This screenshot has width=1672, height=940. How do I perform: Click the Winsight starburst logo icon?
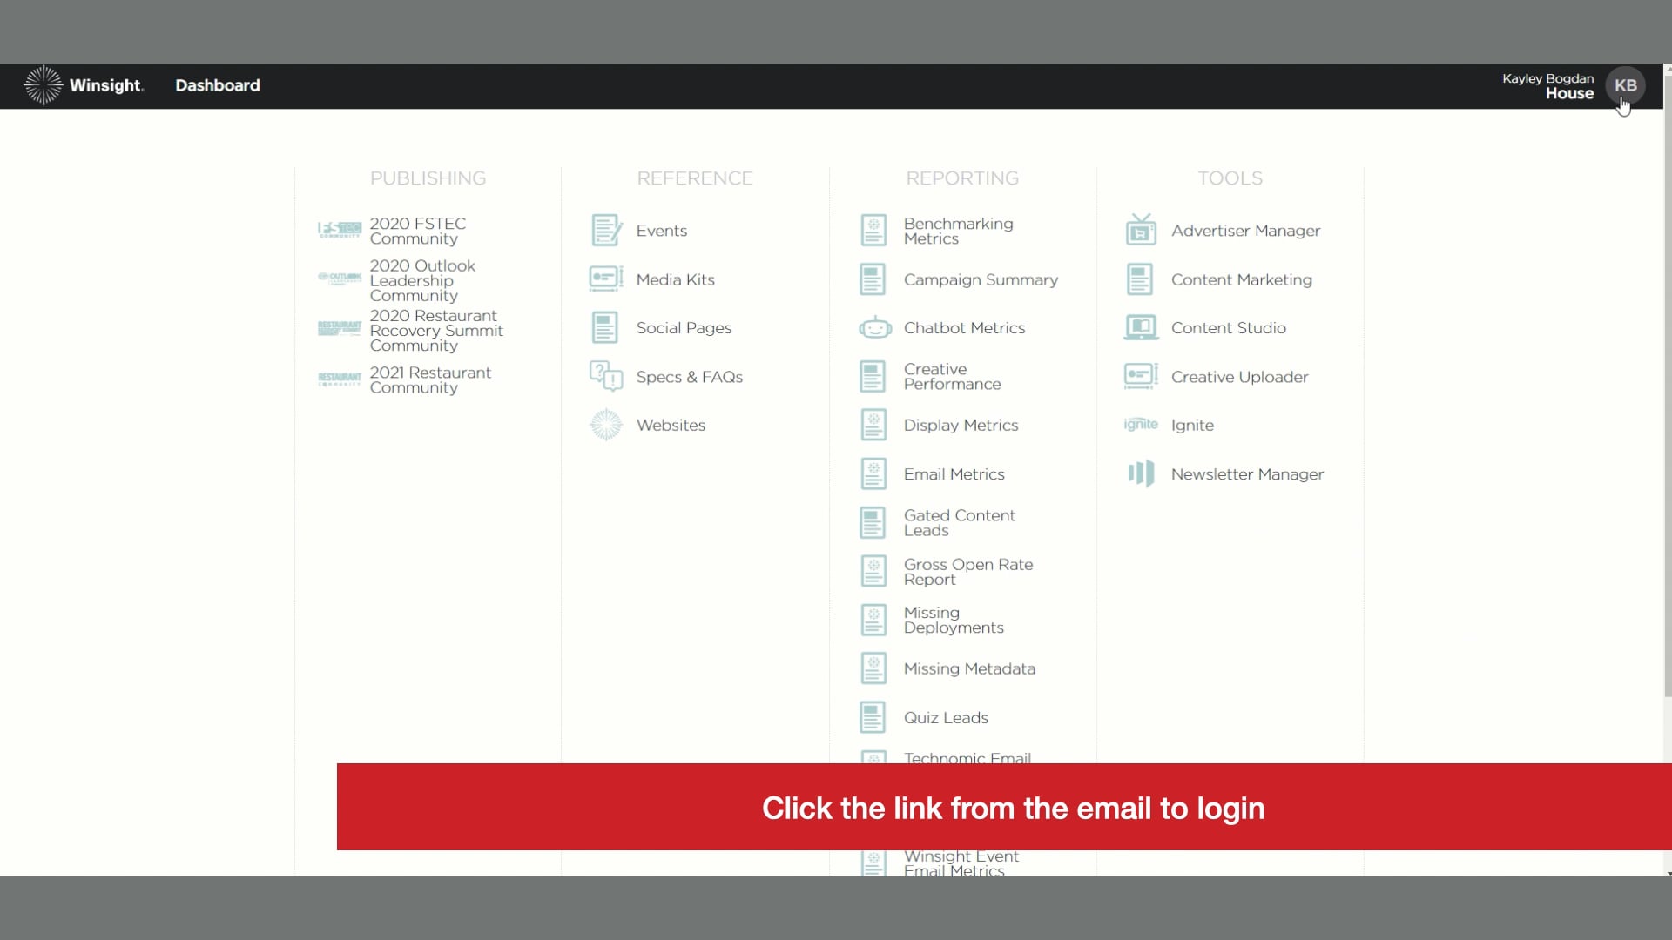coord(43,85)
